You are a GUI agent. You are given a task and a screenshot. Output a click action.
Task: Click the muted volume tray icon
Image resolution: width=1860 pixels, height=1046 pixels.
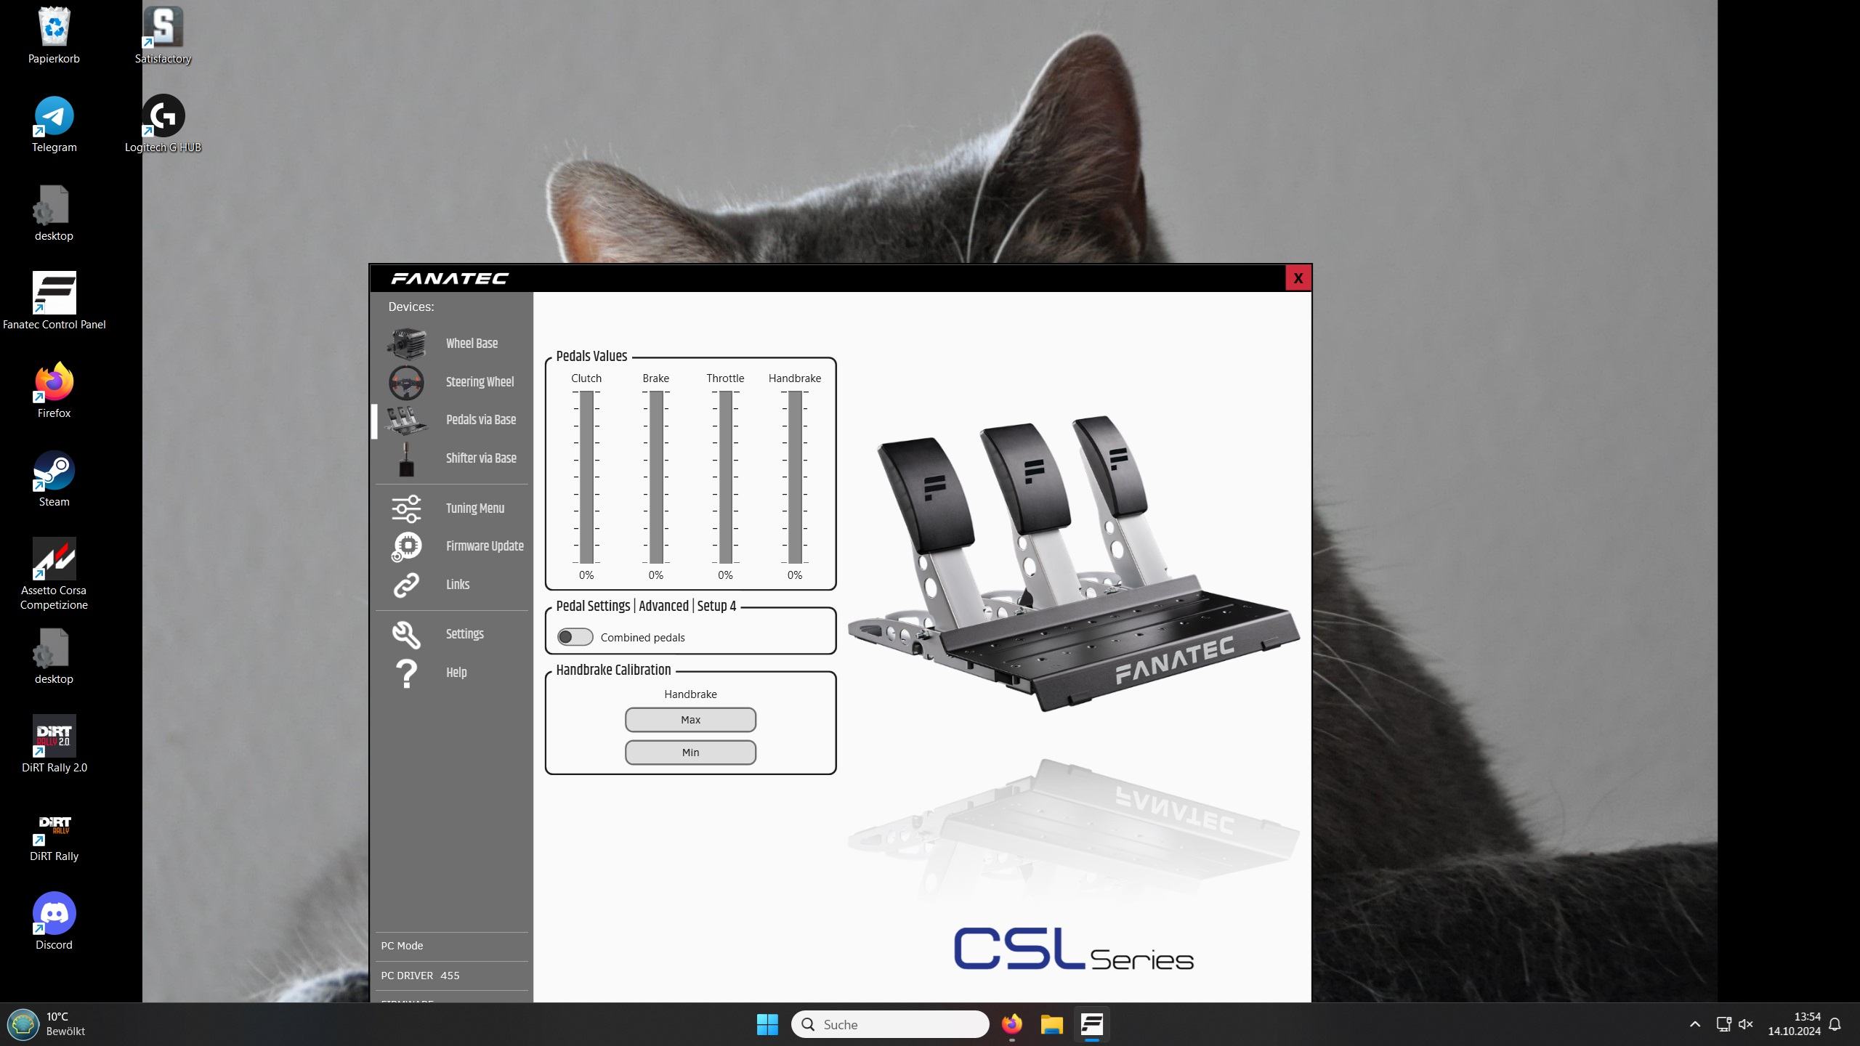point(1746,1024)
